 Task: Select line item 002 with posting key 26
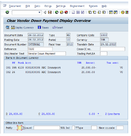[x=64, y=72]
